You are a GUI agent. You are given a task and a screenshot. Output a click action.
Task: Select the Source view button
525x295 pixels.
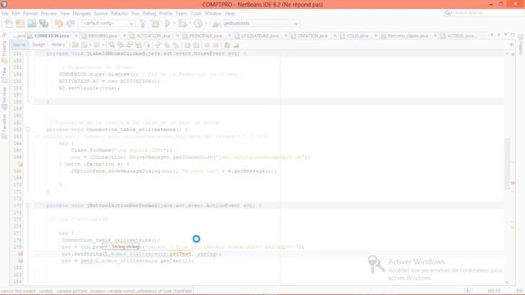tap(19, 45)
